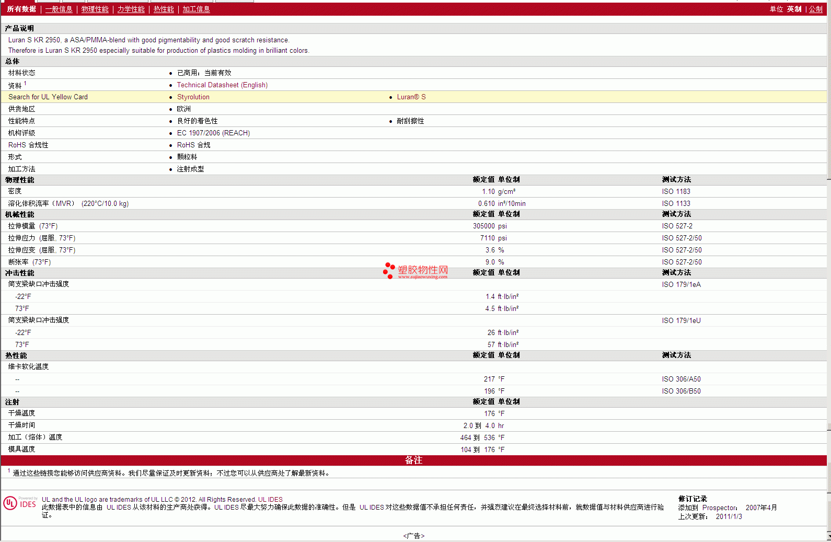Click the ISO 179/1eA test method
This screenshot has width=831, height=542.
click(681, 284)
